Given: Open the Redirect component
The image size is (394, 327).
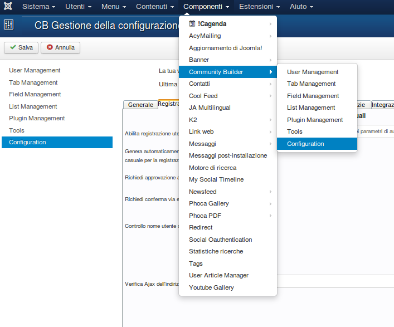Looking at the screenshot, I should pyautogui.click(x=228, y=227).
